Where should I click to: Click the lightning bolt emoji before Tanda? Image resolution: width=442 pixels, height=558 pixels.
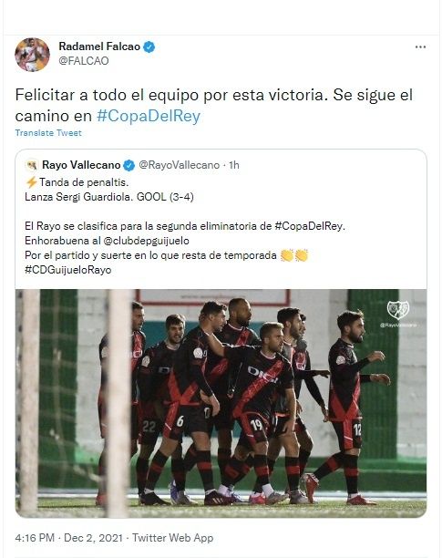coord(32,182)
